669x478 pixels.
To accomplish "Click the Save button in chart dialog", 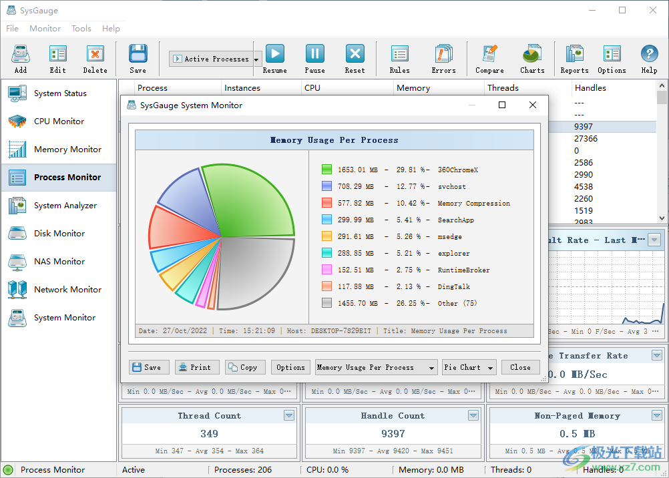I will (x=149, y=367).
